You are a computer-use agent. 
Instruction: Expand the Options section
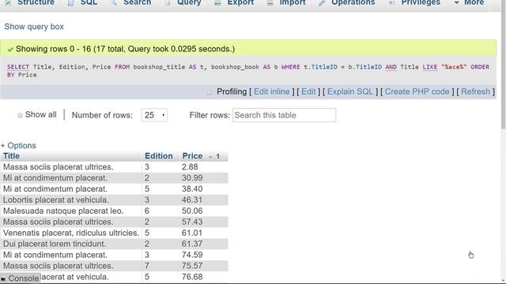pos(18,145)
